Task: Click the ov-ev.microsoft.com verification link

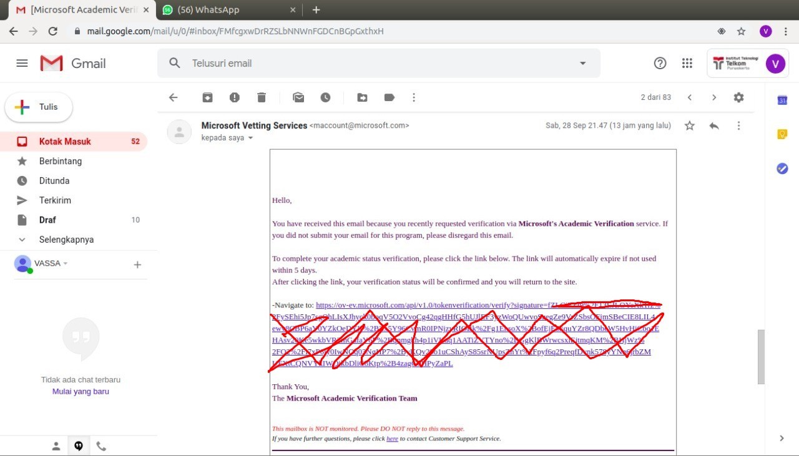Action: point(466,334)
